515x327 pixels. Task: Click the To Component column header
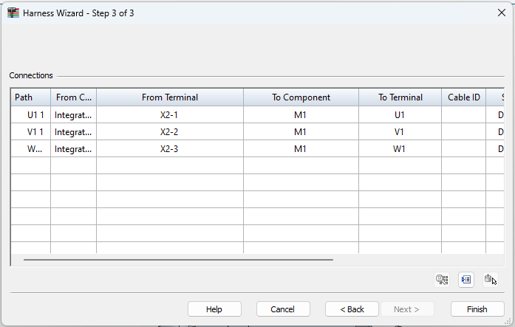coord(301,97)
